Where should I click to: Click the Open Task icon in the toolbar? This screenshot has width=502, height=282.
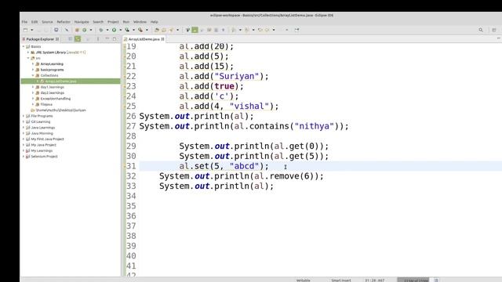coord(164,30)
